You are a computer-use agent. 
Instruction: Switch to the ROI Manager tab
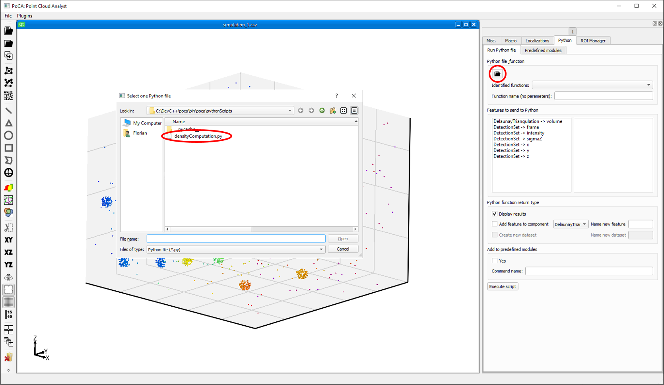coord(593,41)
